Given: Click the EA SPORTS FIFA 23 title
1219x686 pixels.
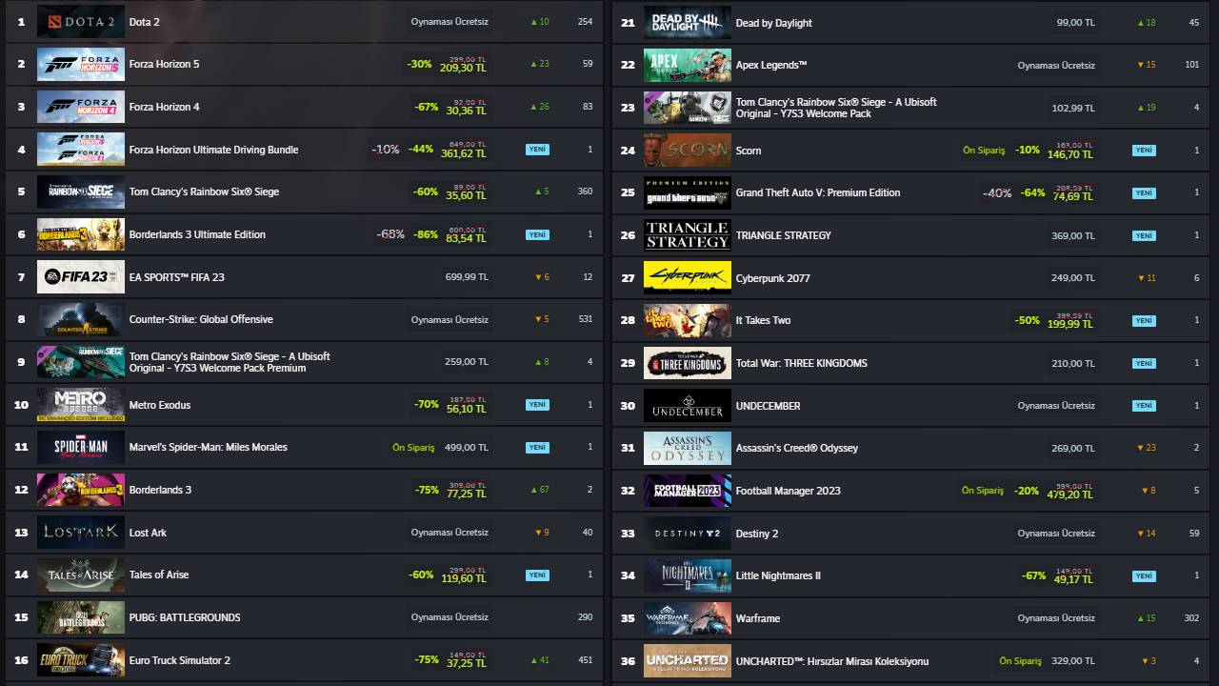Looking at the screenshot, I should pyautogui.click(x=176, y=277).
